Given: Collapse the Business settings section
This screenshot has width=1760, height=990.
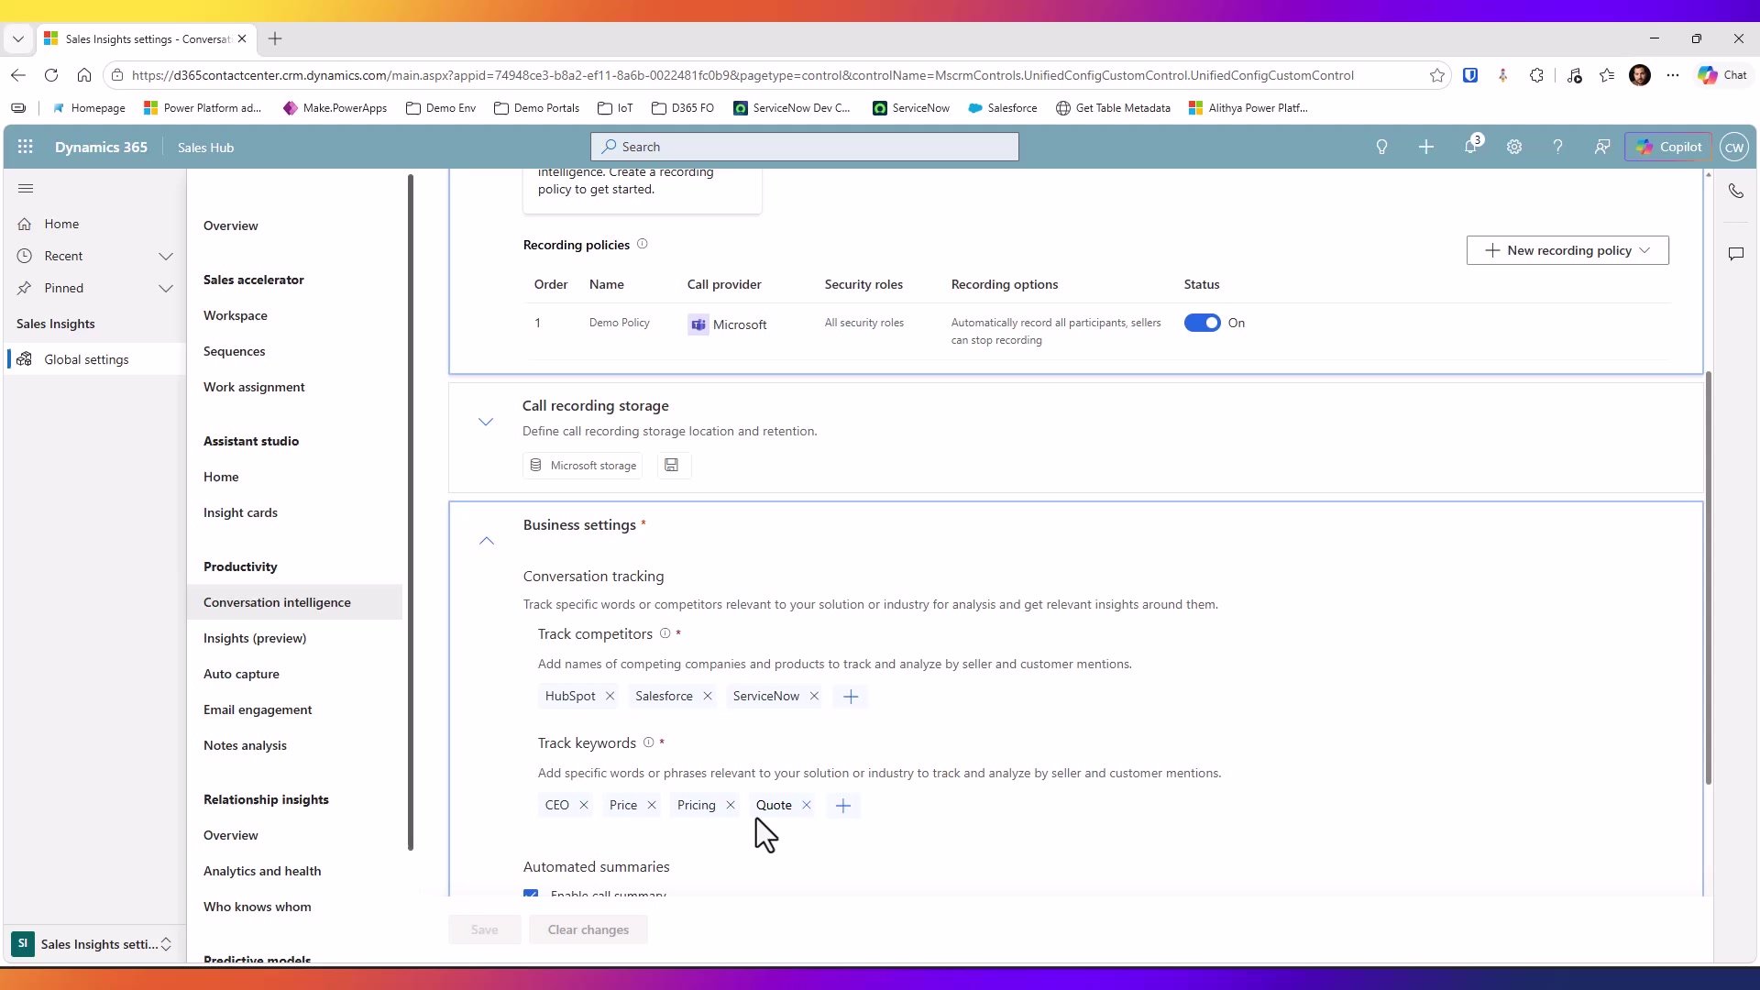Looking at the screenshot, I should pos(487,541).
